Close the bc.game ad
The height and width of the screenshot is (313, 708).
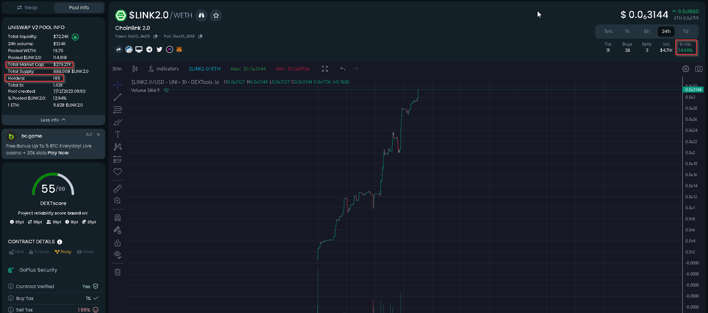[x=99, y=135]
